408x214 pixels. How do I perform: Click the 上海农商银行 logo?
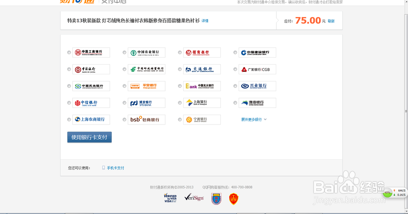click(x=91, y=120)
